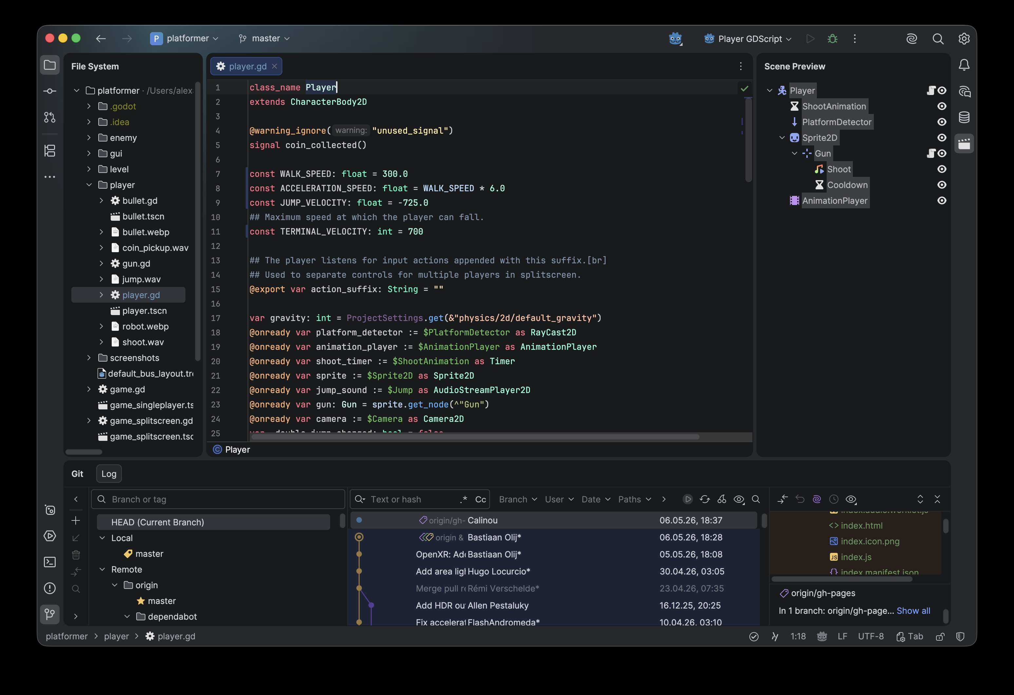
Task: Refresh the Git log
Action: (704, 499)
